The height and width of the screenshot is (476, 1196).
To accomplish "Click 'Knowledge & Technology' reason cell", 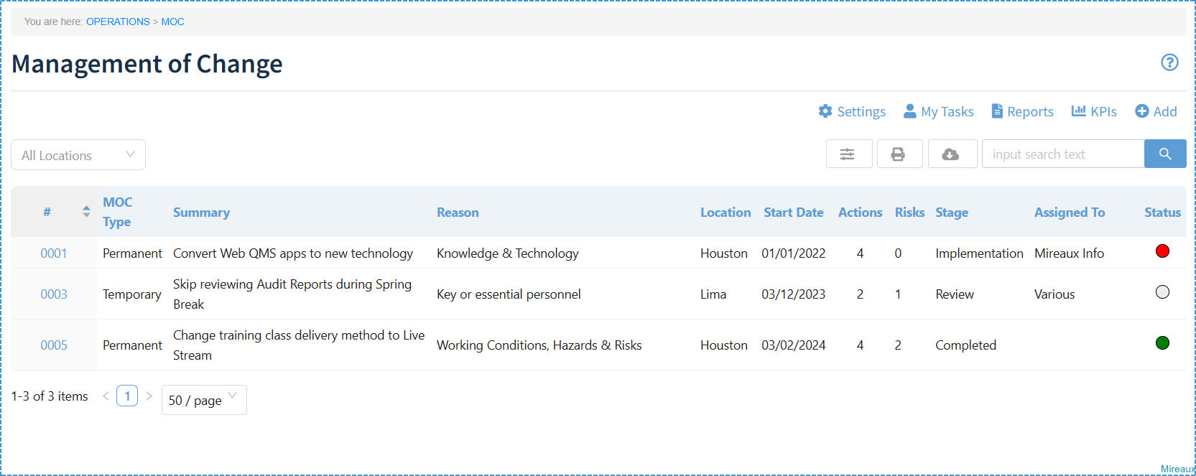I will [x=508, y=253].
